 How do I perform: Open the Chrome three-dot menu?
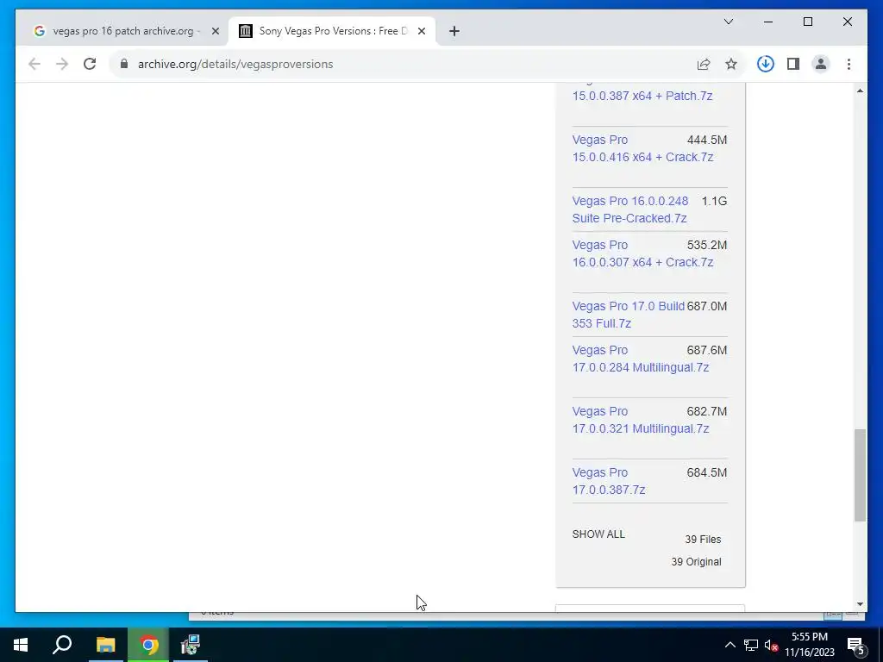coord(849,64)
